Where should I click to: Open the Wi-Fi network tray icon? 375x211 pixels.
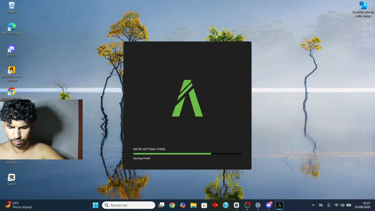[336, 205]
